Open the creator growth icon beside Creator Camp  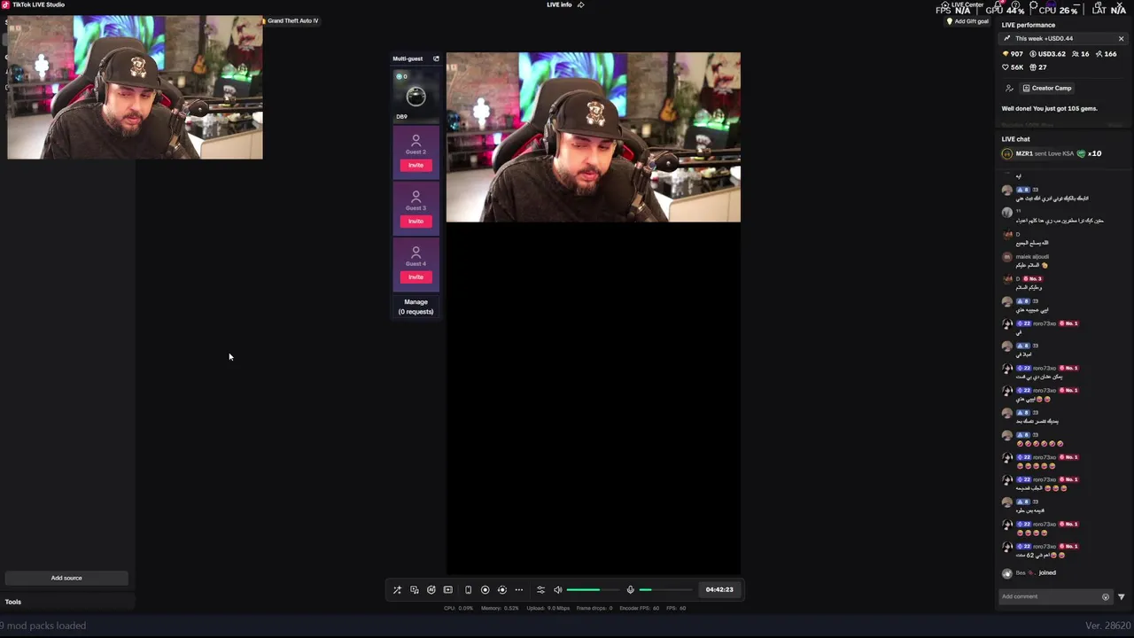click(x=1009, y=89)
